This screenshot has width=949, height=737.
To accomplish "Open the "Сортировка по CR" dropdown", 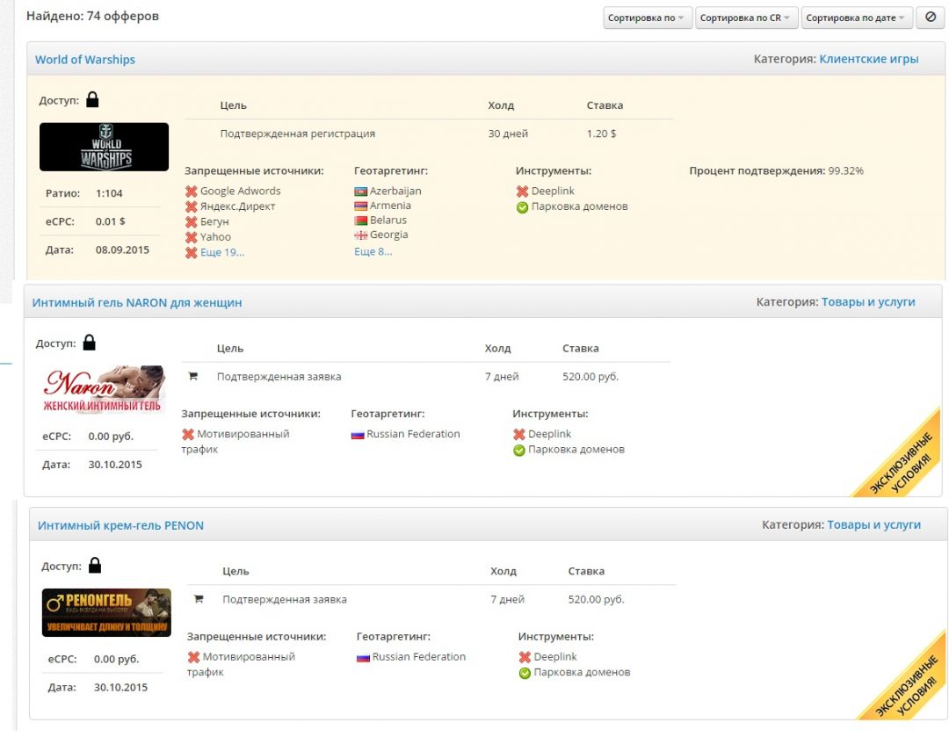I will pyautogui.click(x=746, y=18).
